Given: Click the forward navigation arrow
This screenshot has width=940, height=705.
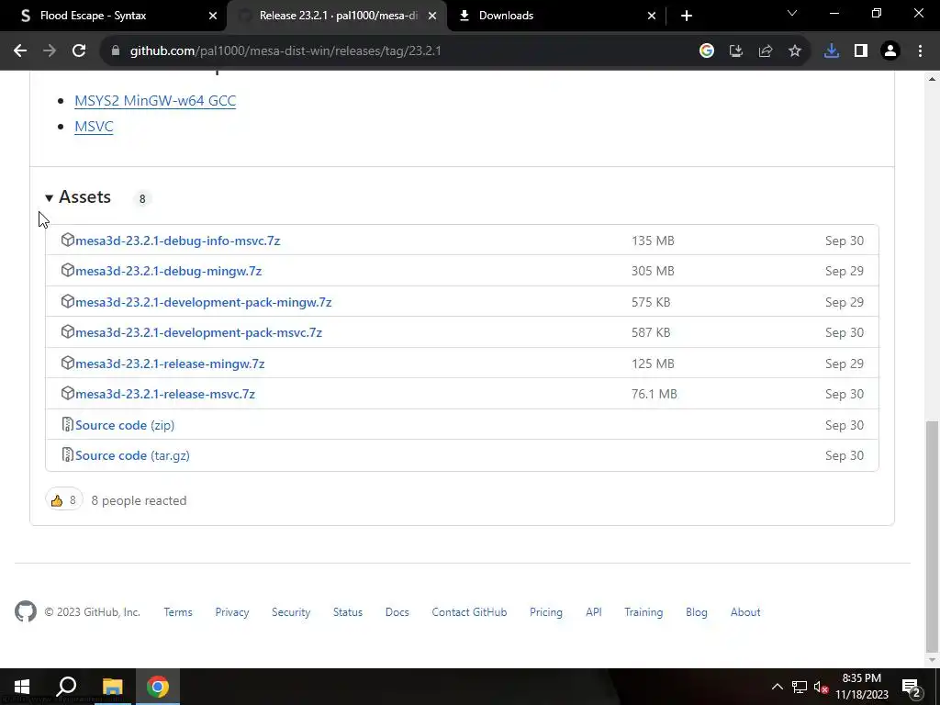Looking at the screenshot, I should pos(50,51).
